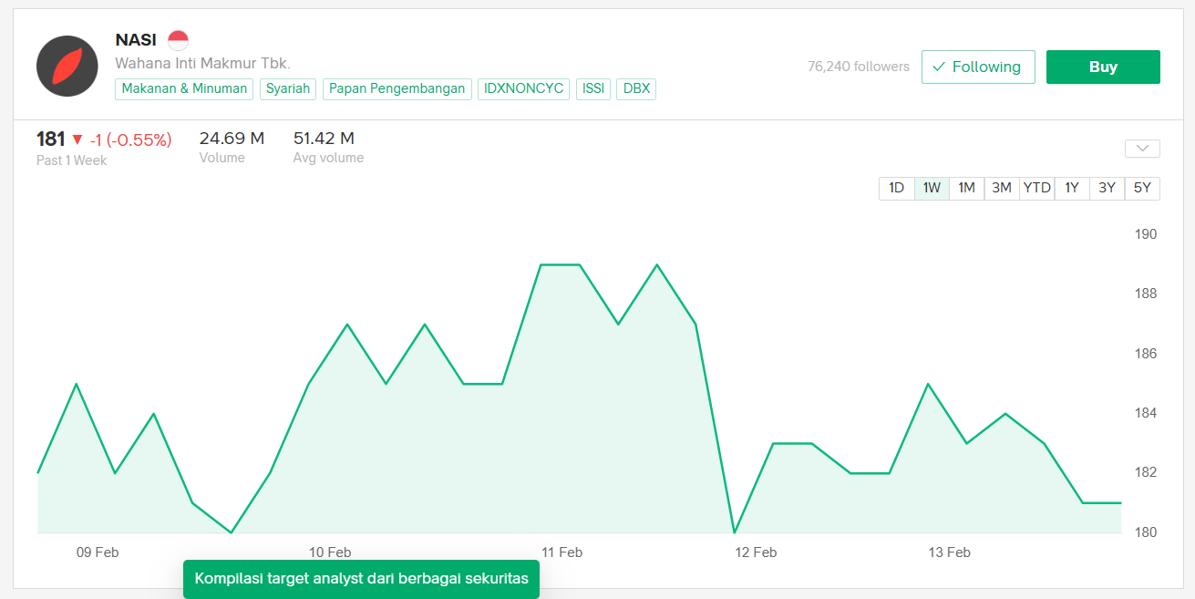Change chart range to 3M
Image resolution: width=1195 pixels, height=599 pixels.
pos(1002,188)
